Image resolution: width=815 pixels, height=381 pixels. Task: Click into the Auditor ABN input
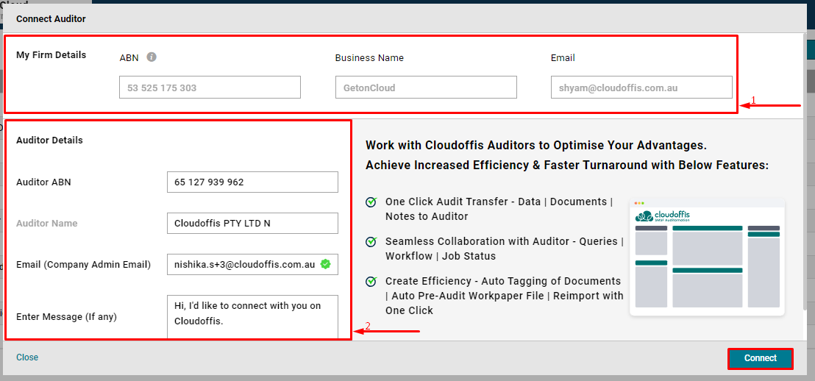pos(252,182)
